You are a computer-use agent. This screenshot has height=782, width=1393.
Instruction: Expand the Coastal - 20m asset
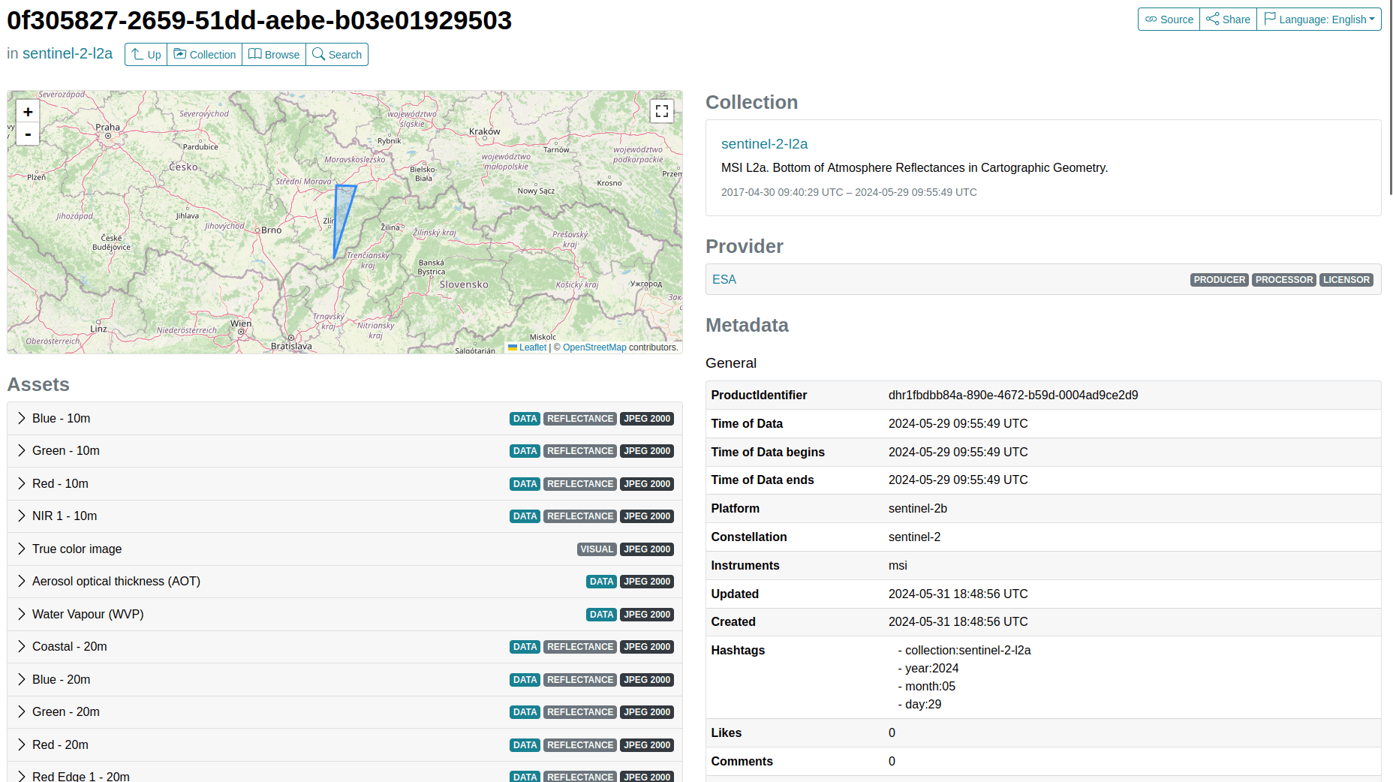pos(69,647)
